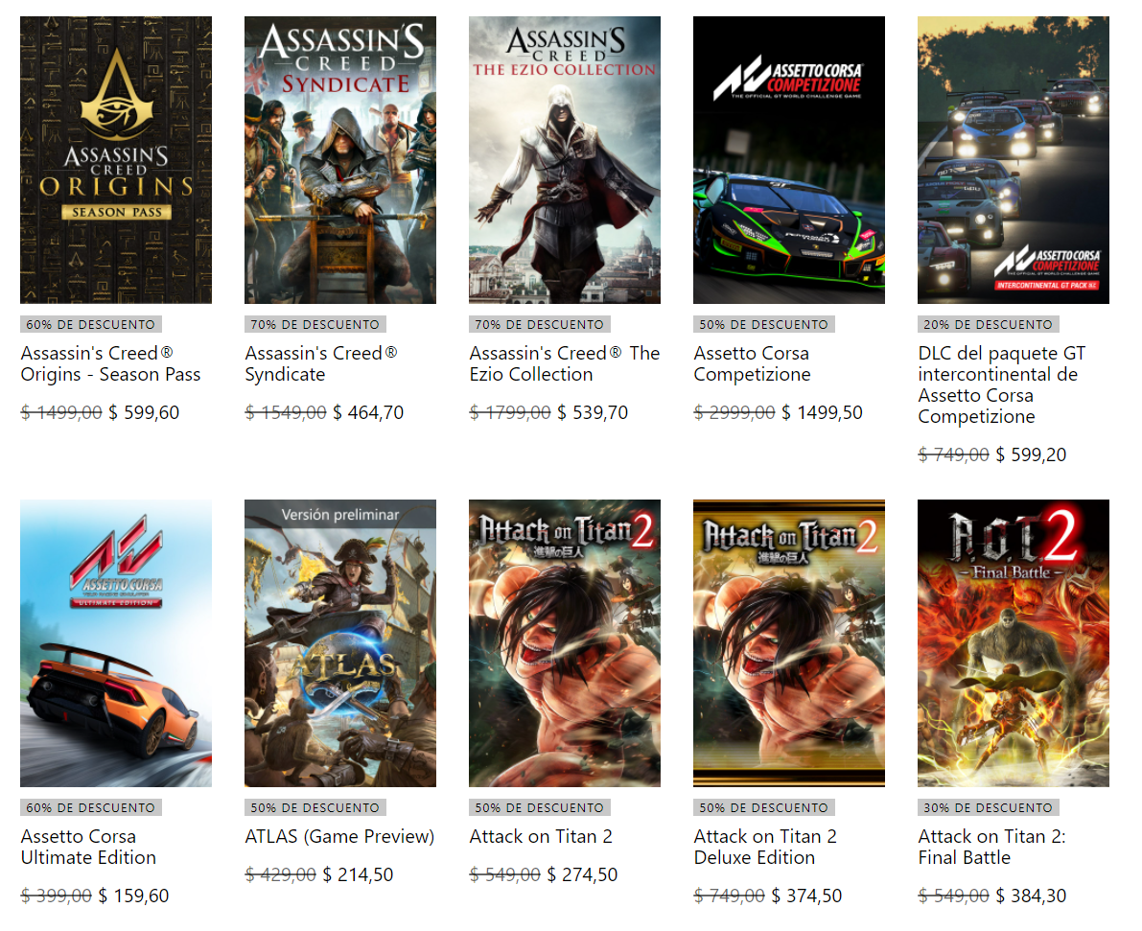Image resolution: width=1142 pixels, height=931 pixels.
Task: Click the Versión preliminar banner on ATLAS
Action: (x=340, y=514)
